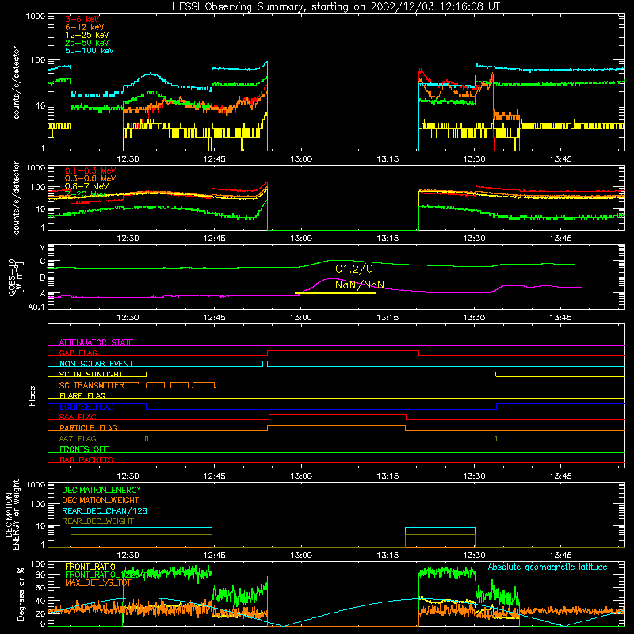This screenshot has width=634, height=634.
Task: Click the orange 'MAX_DET_VS_TOT' legend label
Action: [x=98, y=582]
